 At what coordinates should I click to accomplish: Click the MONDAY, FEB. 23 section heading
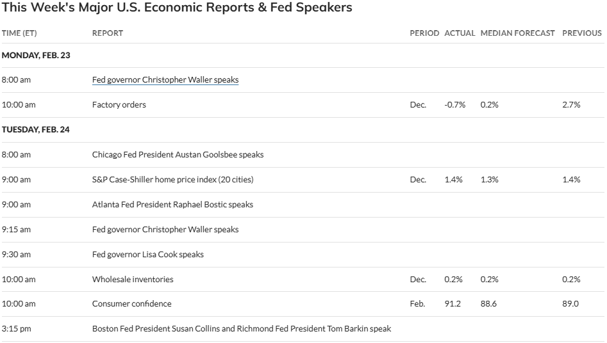(36, 56)
